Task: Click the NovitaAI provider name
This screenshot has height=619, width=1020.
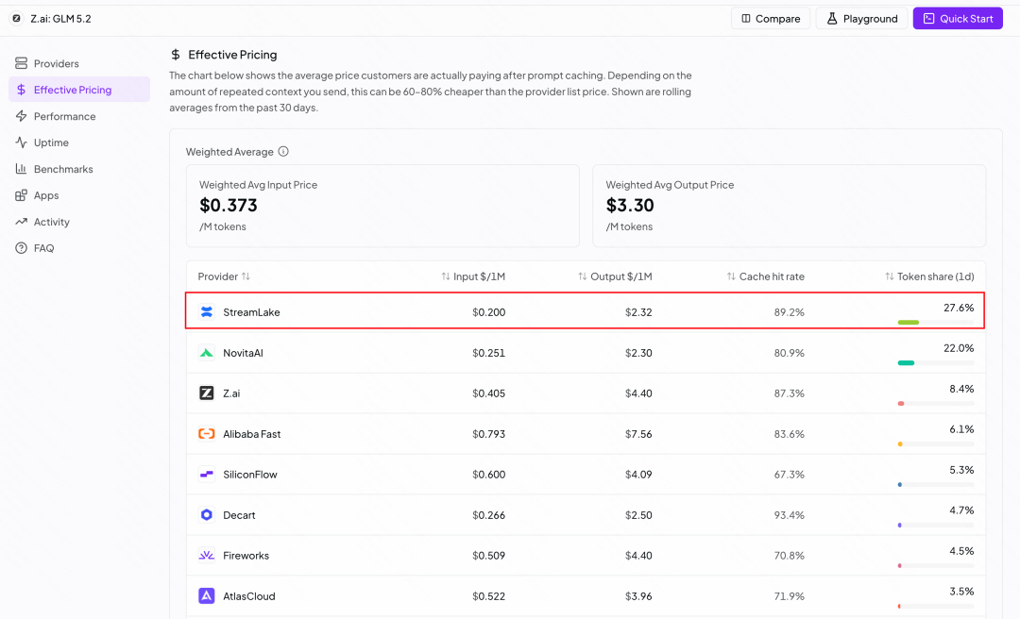Action: 243,353
